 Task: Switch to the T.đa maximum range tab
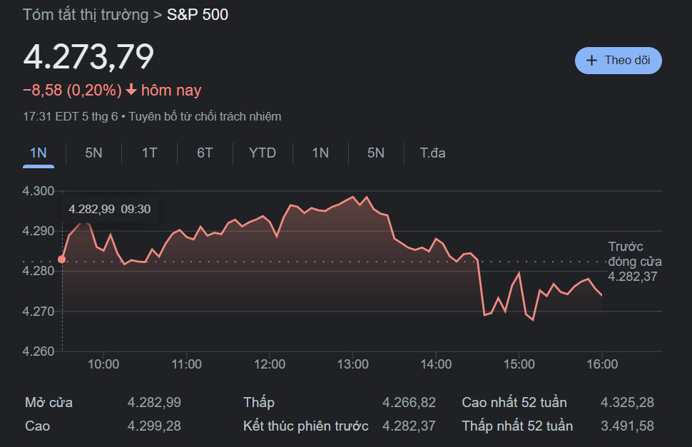(433, 153)
